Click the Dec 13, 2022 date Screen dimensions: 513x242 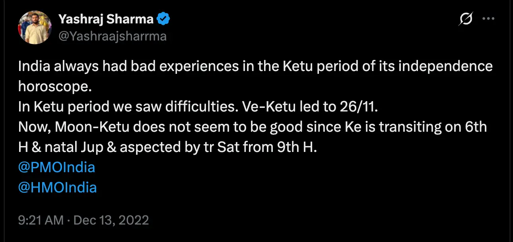111,220
